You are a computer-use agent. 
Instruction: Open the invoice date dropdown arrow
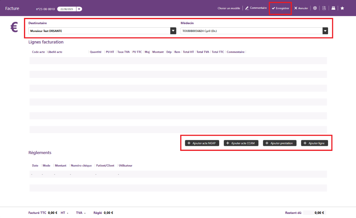point(79,9)
